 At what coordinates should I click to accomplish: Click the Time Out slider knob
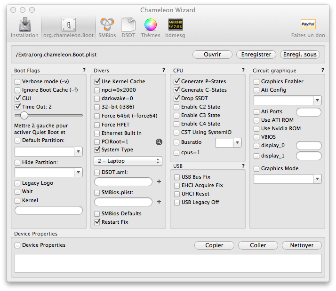tap(24, 116)
